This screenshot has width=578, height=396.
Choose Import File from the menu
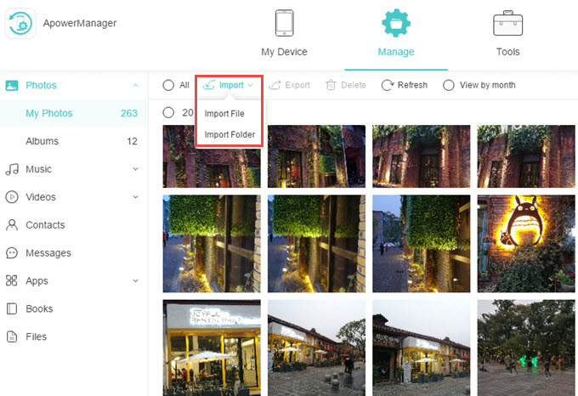pyautogui.click(x=224, y=114)
